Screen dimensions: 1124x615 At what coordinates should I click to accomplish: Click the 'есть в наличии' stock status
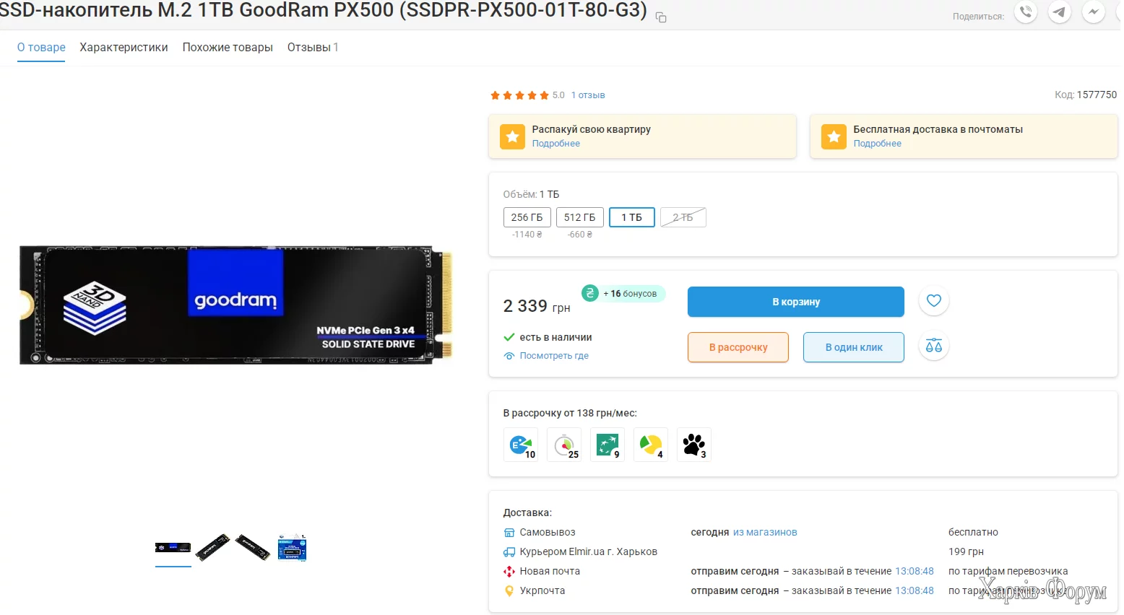tap(555, 337)
